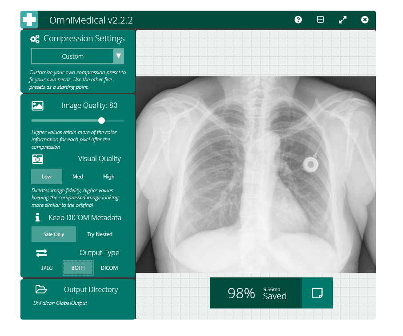
Task: Click the Visual Quality camera icon
Action: [x=37, y=159]
